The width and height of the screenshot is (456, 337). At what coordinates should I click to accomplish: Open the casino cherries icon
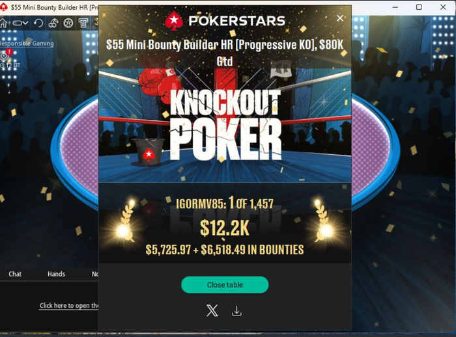53,23
